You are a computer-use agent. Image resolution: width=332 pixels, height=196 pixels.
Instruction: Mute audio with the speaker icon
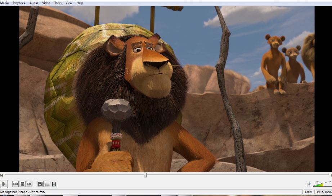coord(309,184)
